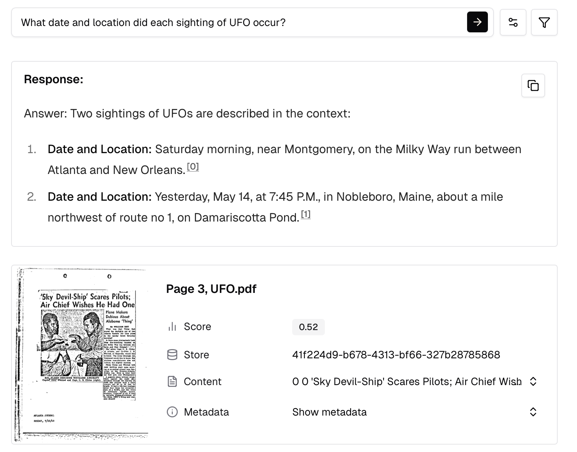Click the 0.52 score badge

308,327
